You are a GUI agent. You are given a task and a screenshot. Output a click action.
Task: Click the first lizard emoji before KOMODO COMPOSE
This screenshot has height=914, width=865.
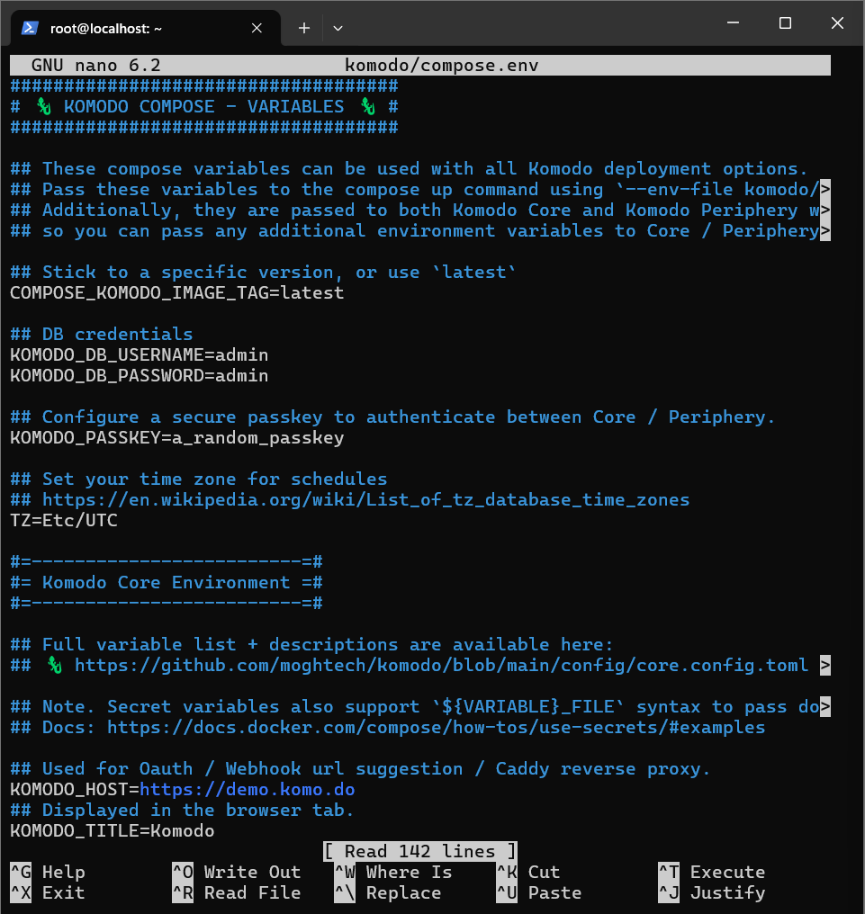44,107
